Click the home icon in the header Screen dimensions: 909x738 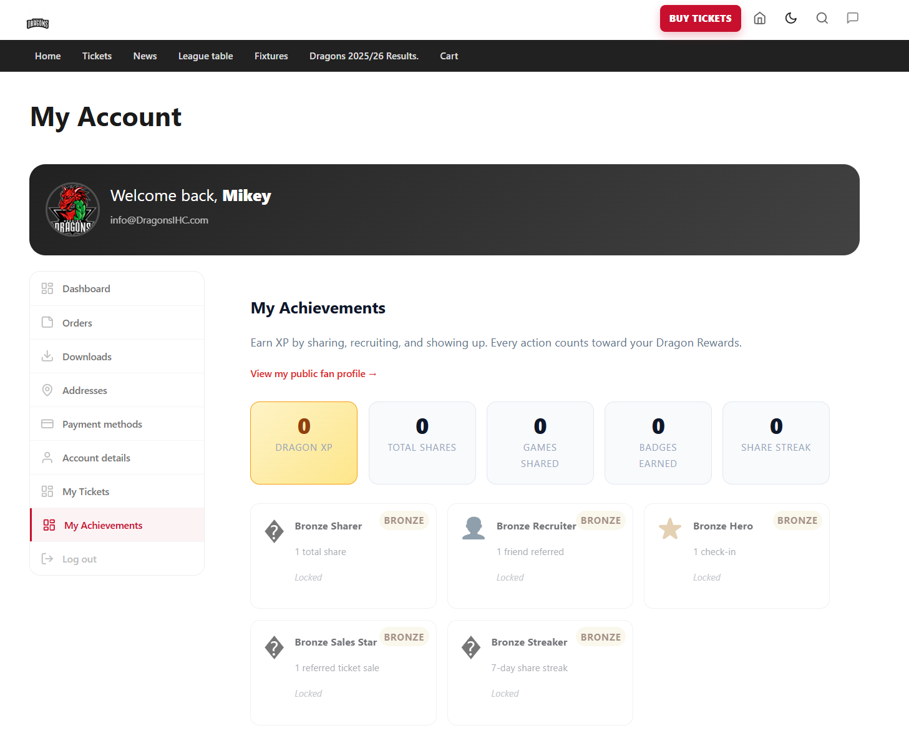(759, 18)
